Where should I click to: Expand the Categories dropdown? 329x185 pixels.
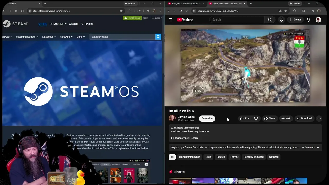pos(49,37)
